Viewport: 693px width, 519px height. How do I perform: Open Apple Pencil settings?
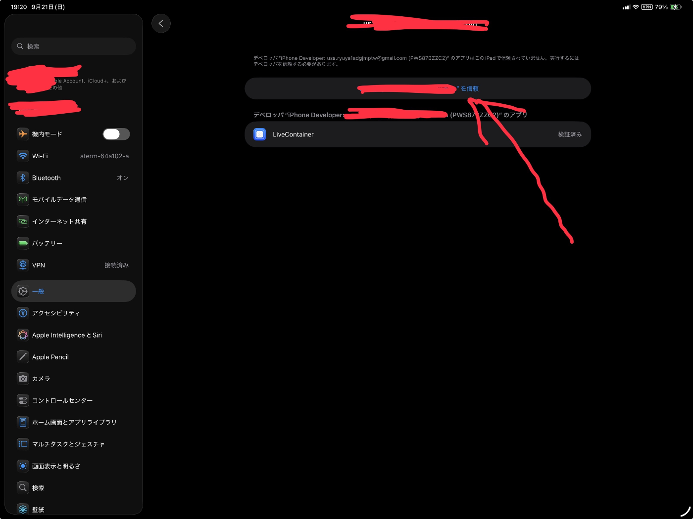[74, 357]
